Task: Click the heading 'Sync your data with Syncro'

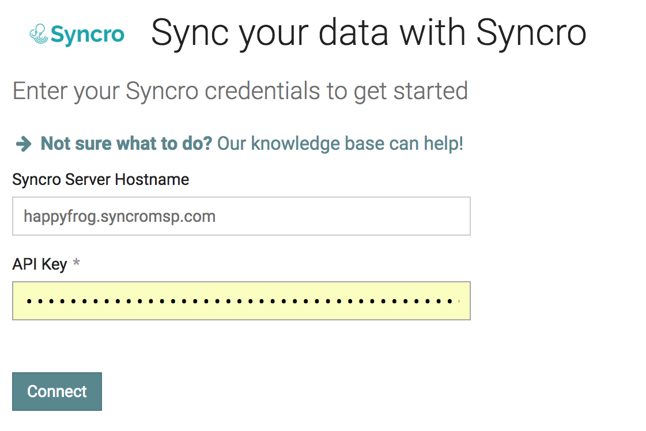Action: point(368,33)
